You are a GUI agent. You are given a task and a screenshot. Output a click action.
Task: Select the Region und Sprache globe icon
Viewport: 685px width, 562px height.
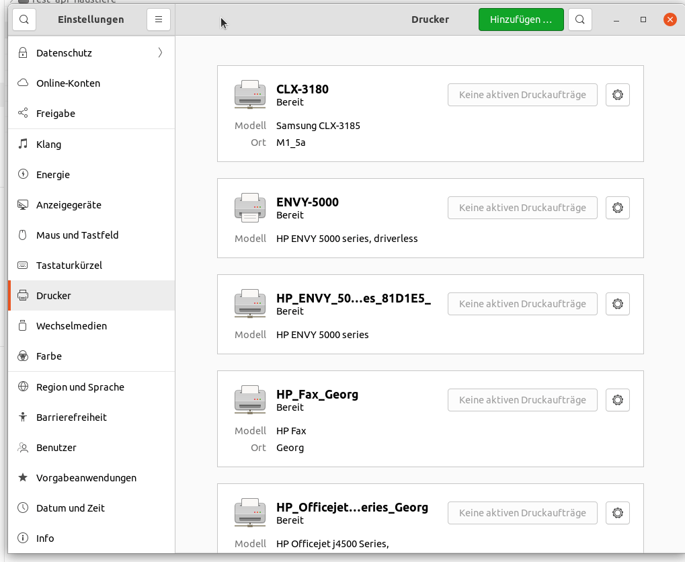coord(22,387)
